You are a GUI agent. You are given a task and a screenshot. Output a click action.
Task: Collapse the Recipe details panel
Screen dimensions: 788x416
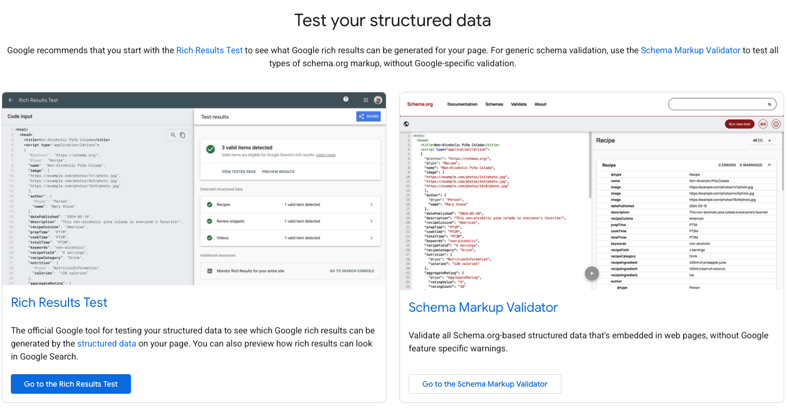point(770,165)
